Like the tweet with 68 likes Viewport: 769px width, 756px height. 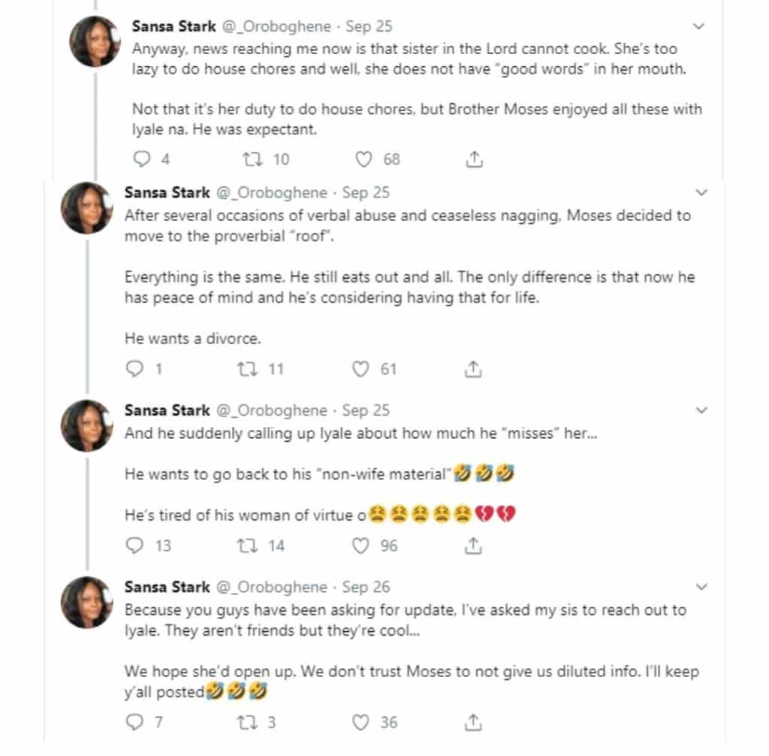(x=364, y=159)
